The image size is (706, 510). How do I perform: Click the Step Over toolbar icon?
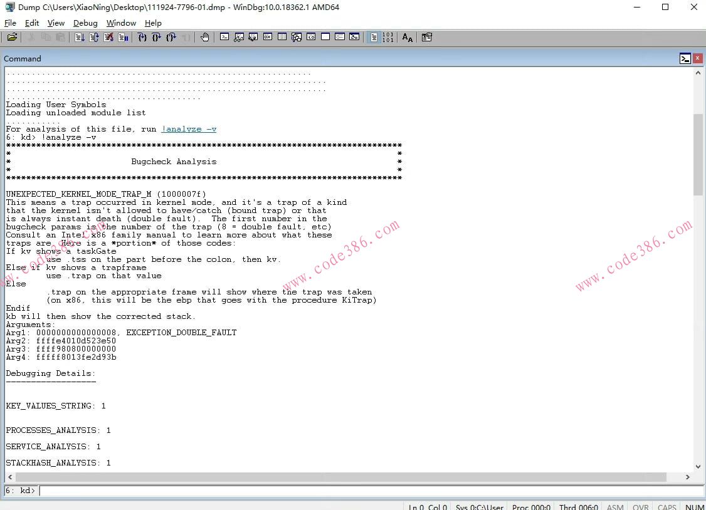pos(157,38)
